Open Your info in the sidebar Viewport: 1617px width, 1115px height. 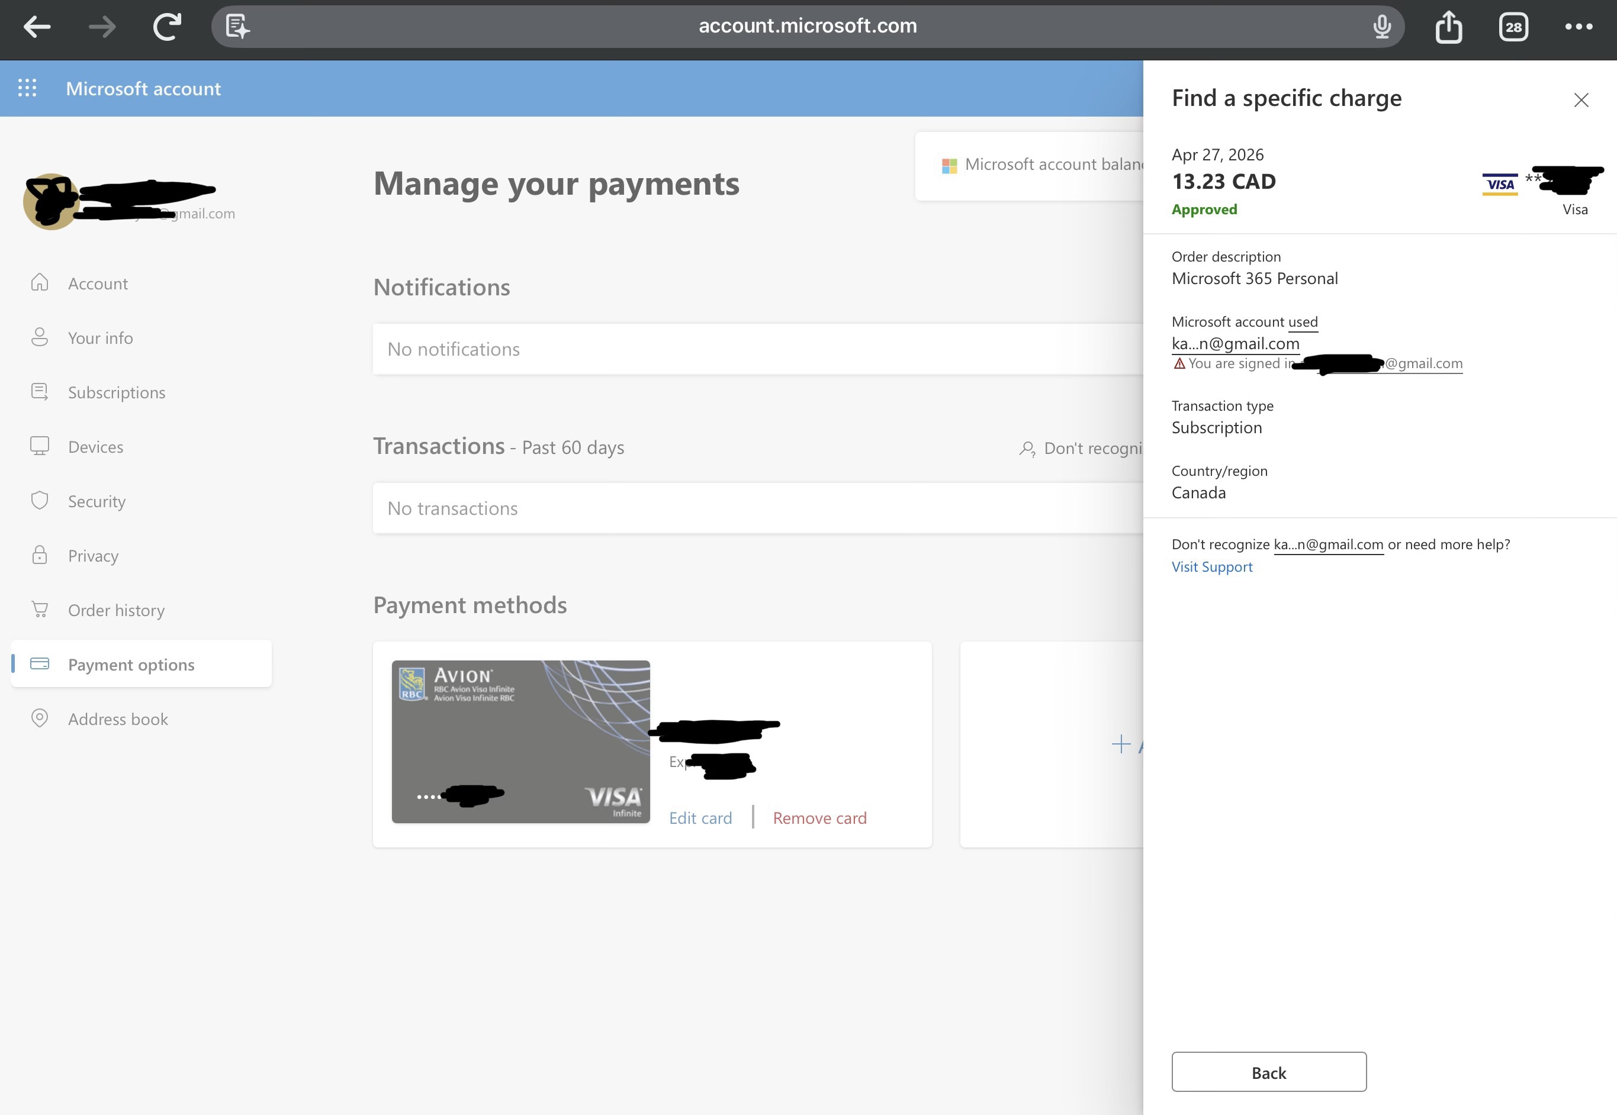pyautogui.click(x=101, y=338)
